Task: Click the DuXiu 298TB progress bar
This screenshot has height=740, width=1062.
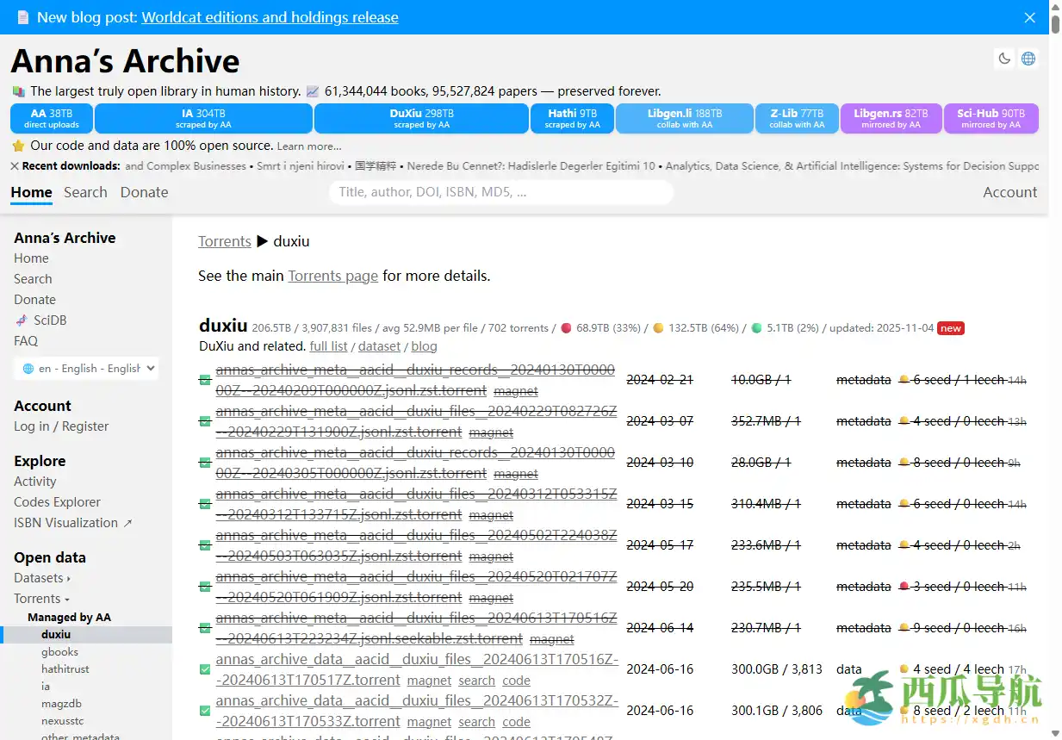Action: pyautogui.click(x=421, y=119)
